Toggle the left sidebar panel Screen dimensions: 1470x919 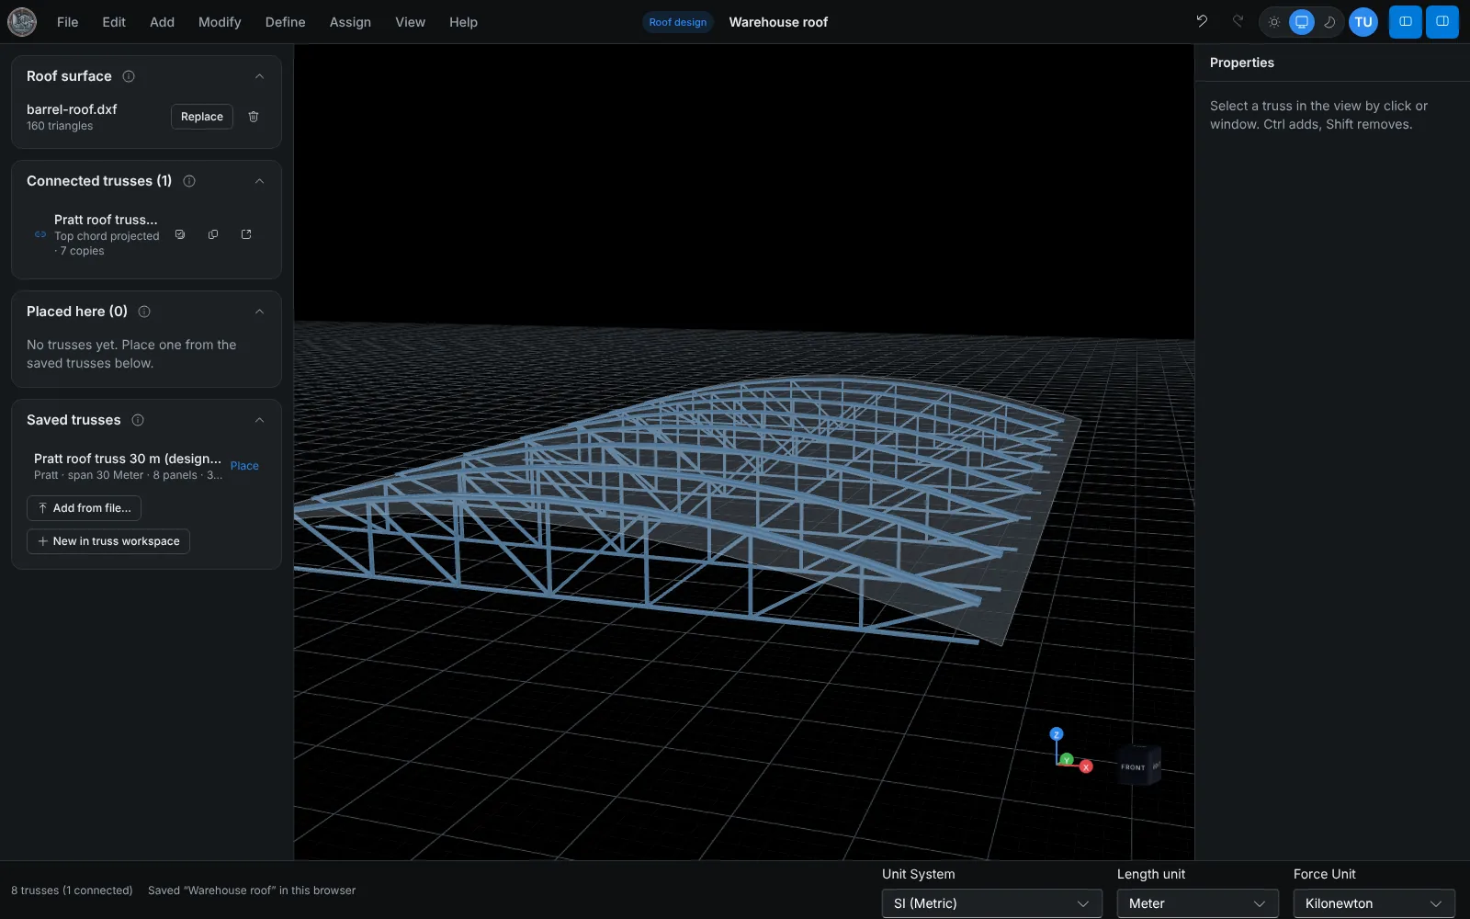coord(1406,22)
